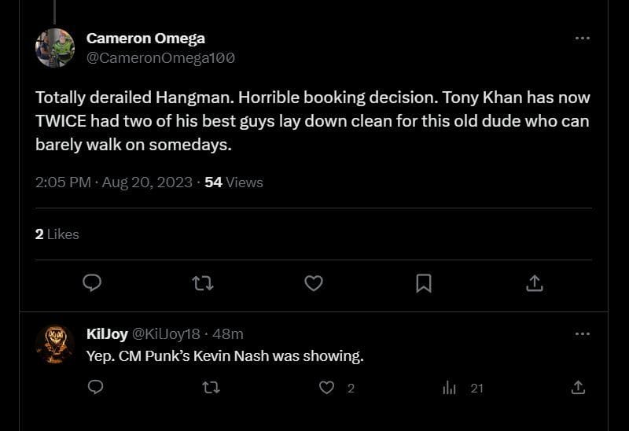
Task: View the 2 Likes list
Action: 57,234
